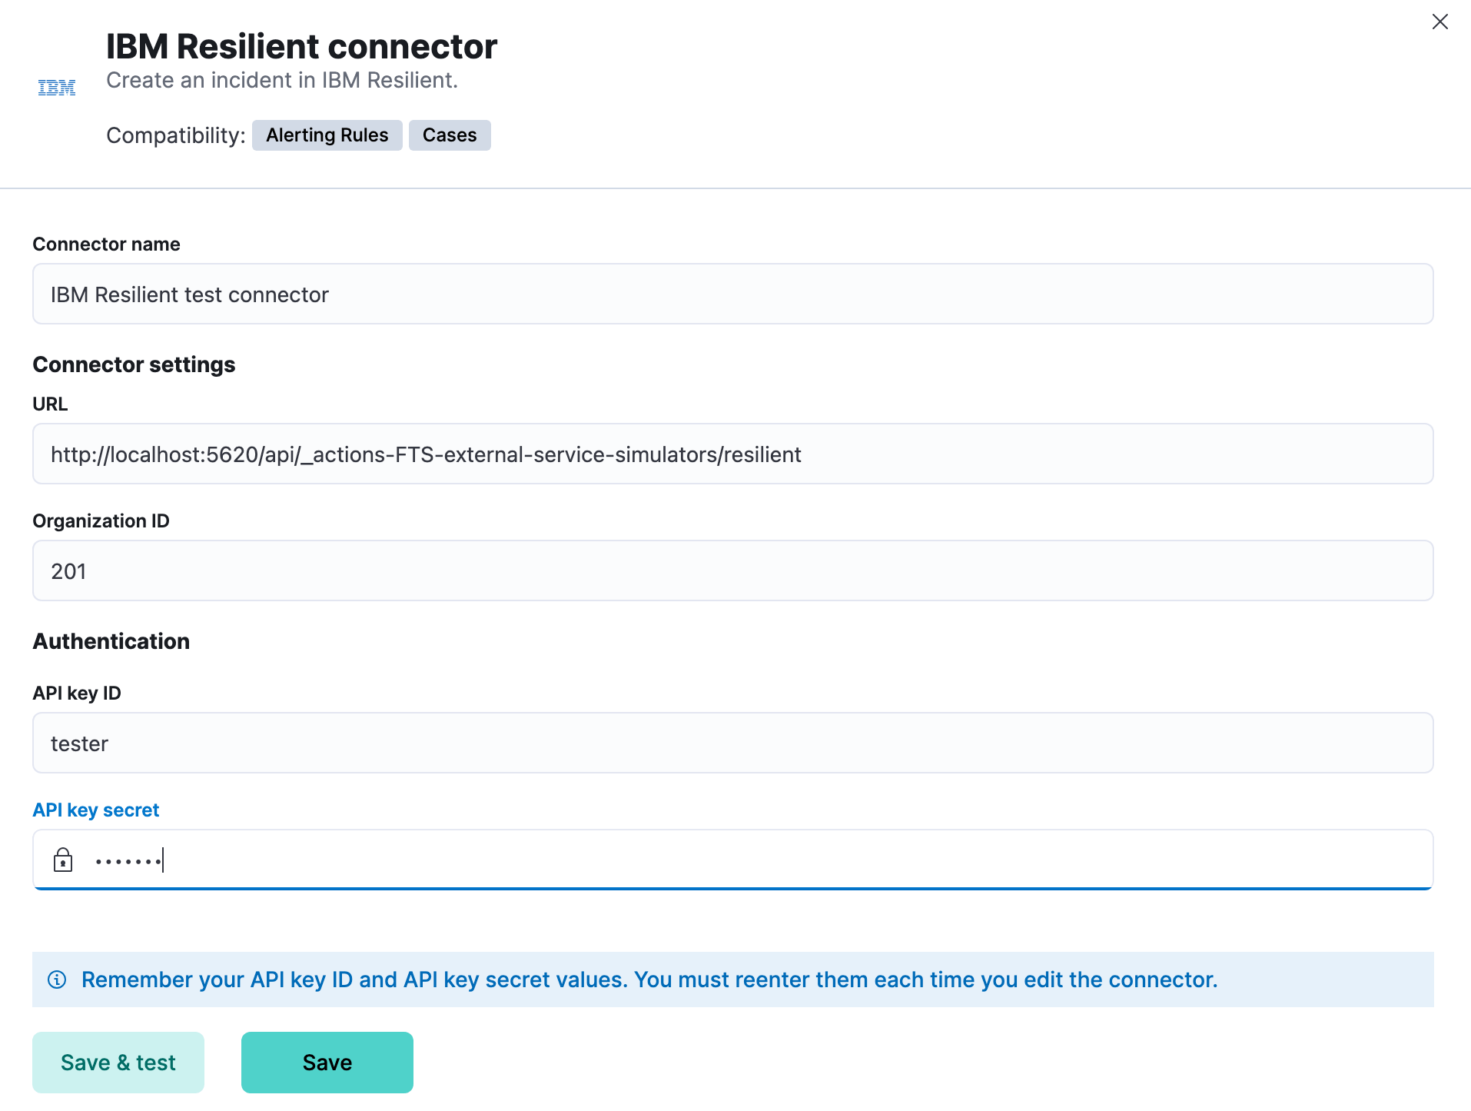Click the Compatibility label
Screen dimensions: 1471x1111
point(174,135)
